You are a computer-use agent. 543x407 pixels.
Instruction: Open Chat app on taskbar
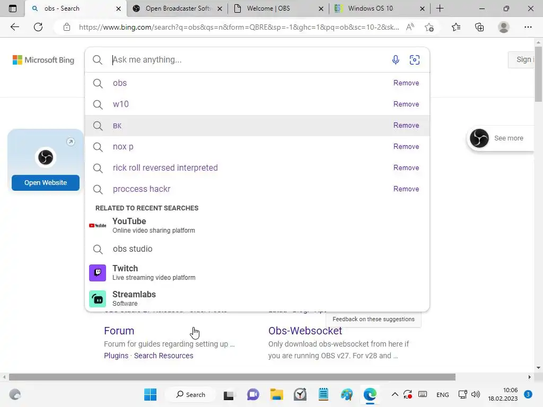click(x=253, y=394)
